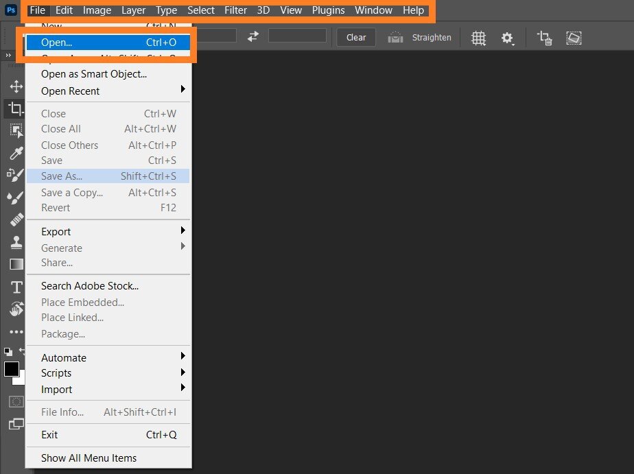The width and height of the screenshot is (634, 474).
Task: Open the Window menu
Action: 373,10
